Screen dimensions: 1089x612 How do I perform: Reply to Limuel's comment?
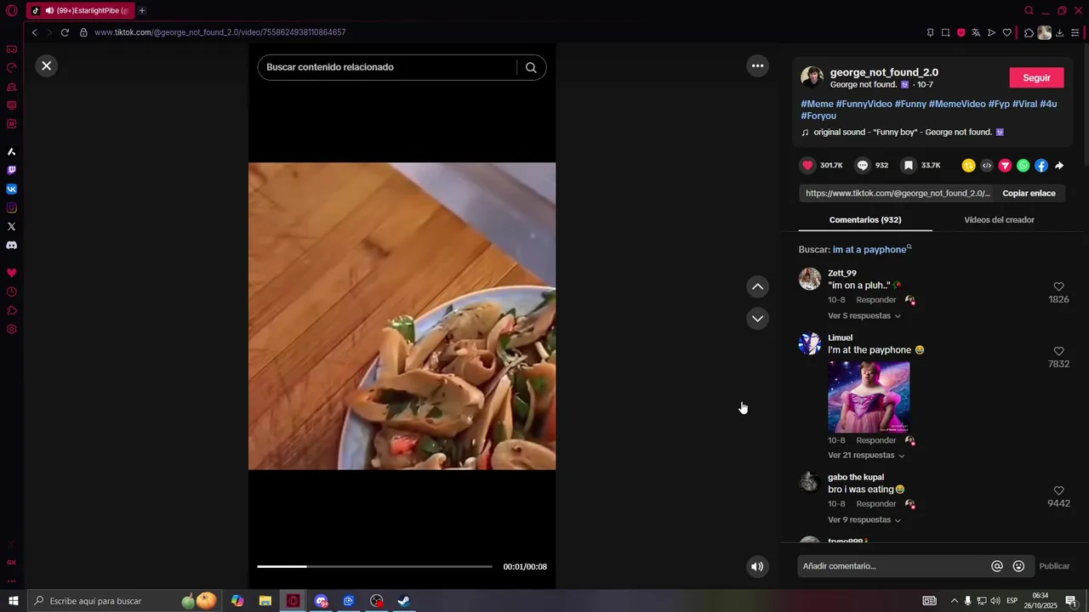(875, 440)
